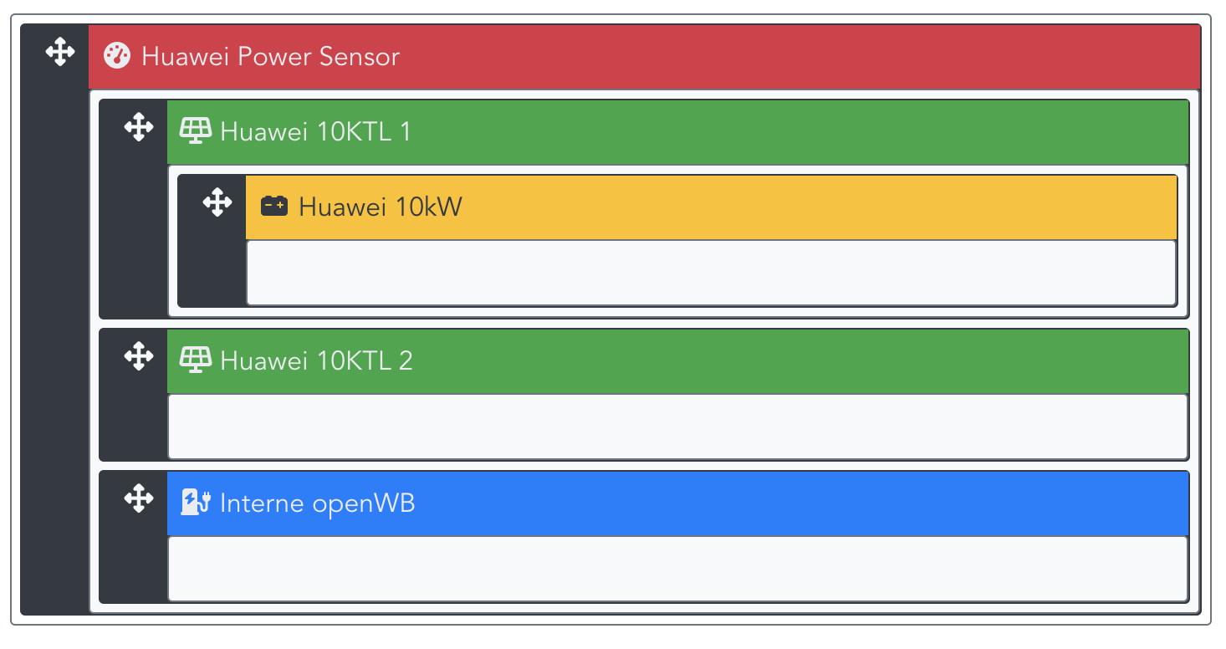Click the empty drop area under Interne openWB
Viewport: 1226px width, 649px height.
click(x=677, y=569)
